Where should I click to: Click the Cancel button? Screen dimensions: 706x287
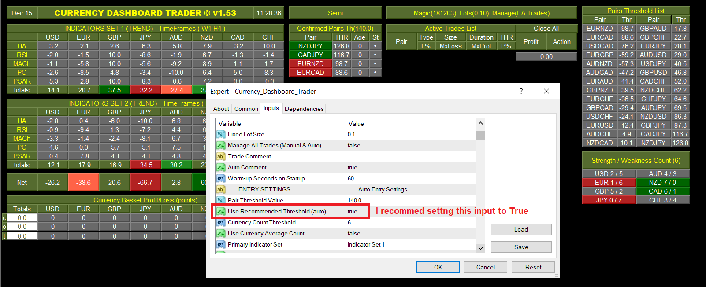[486, 267]
